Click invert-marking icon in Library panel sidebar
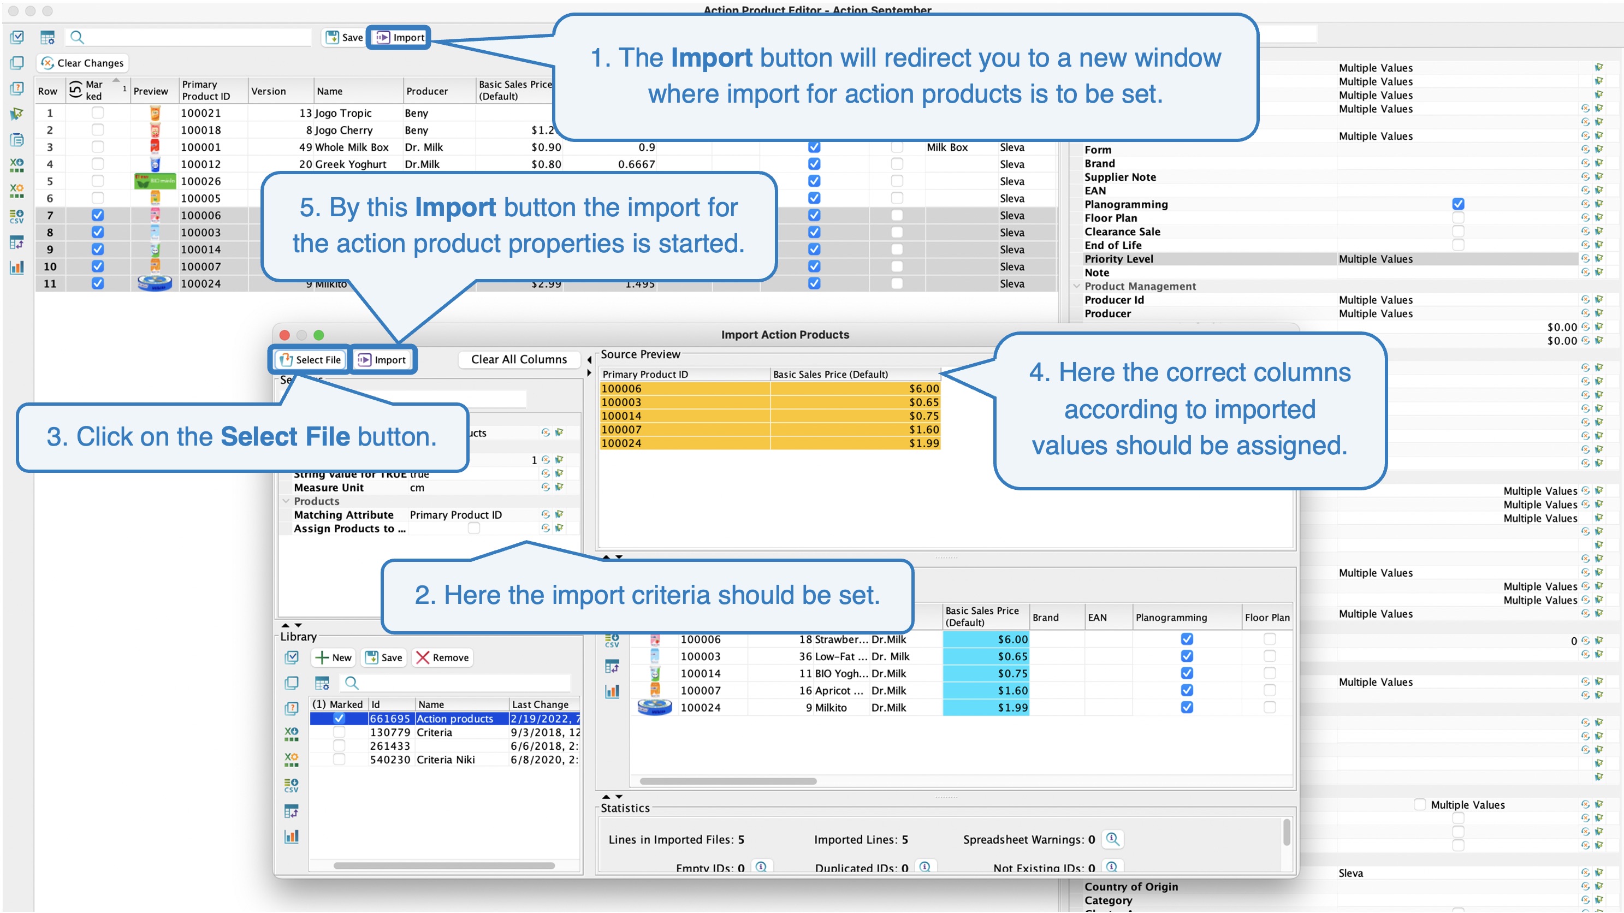This screenshot has height=913, width=1624. [291, 709]
